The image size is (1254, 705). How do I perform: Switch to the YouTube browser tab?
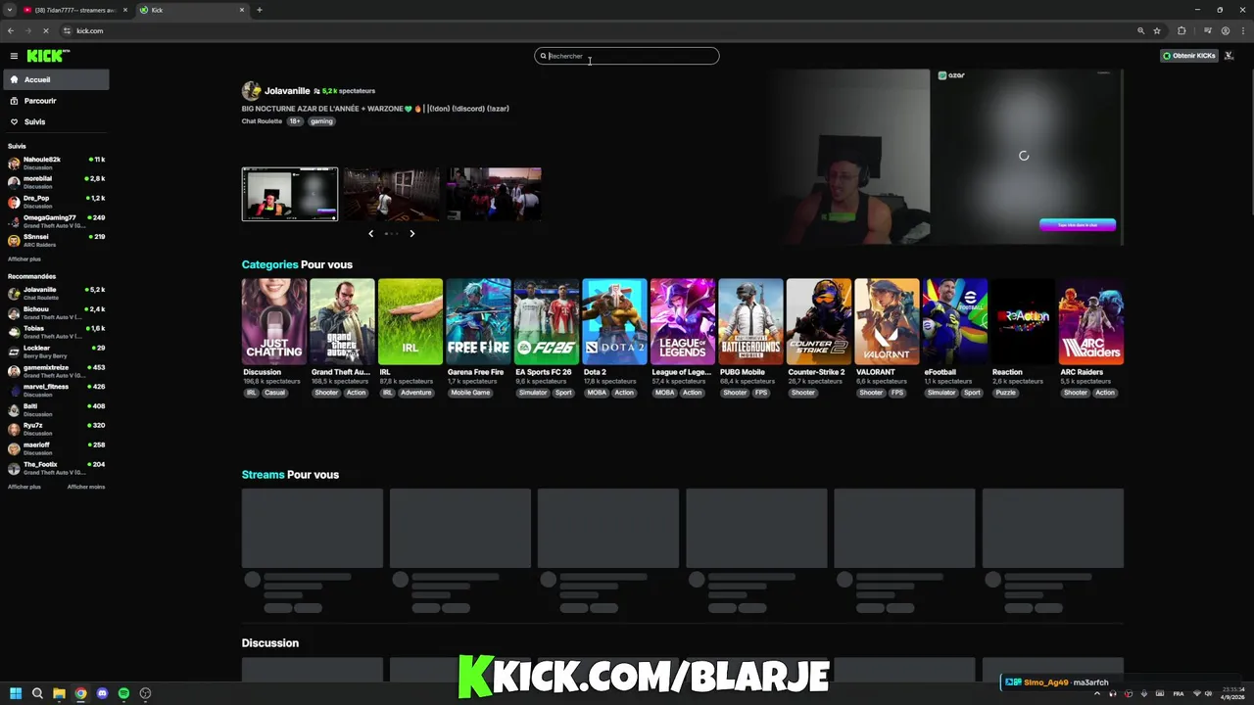click(x=76, y=10)
